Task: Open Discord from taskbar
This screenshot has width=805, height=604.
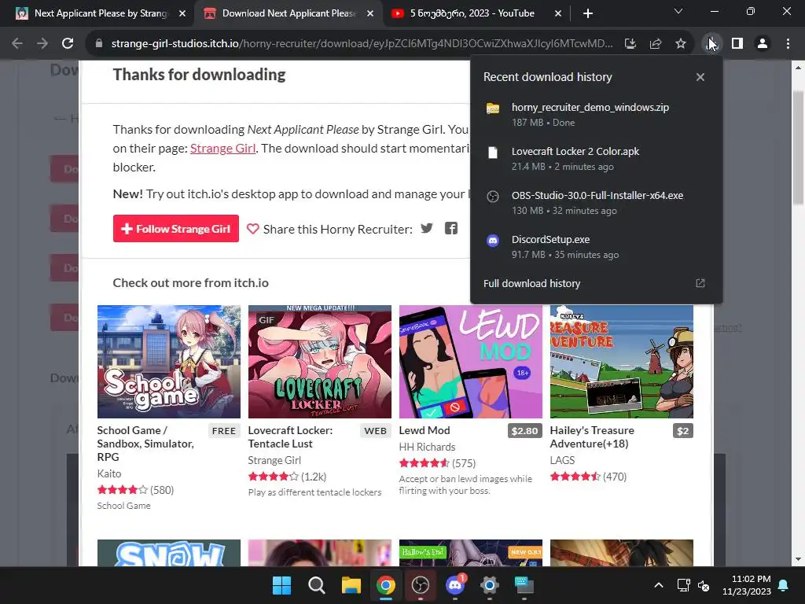Action: click(455, 585)
